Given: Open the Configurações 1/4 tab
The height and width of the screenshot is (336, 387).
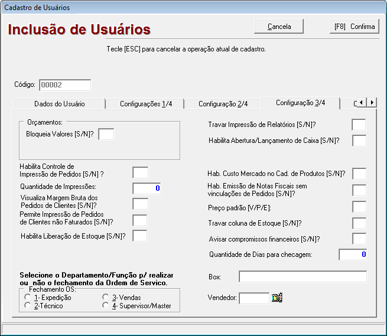Looking at the screenshot, I should (x=146, y=104).
